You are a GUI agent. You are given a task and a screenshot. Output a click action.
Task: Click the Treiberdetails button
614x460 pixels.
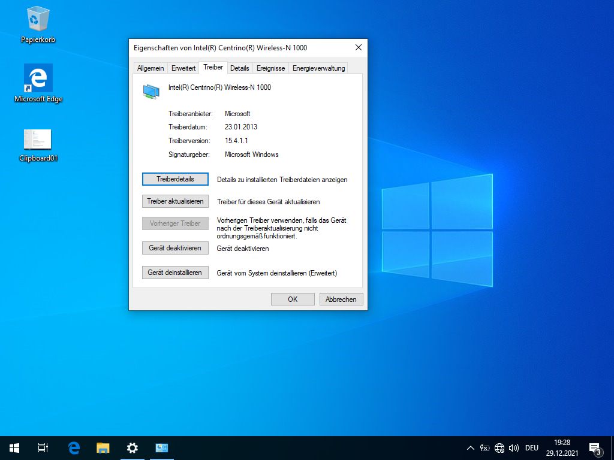(175, 179)
